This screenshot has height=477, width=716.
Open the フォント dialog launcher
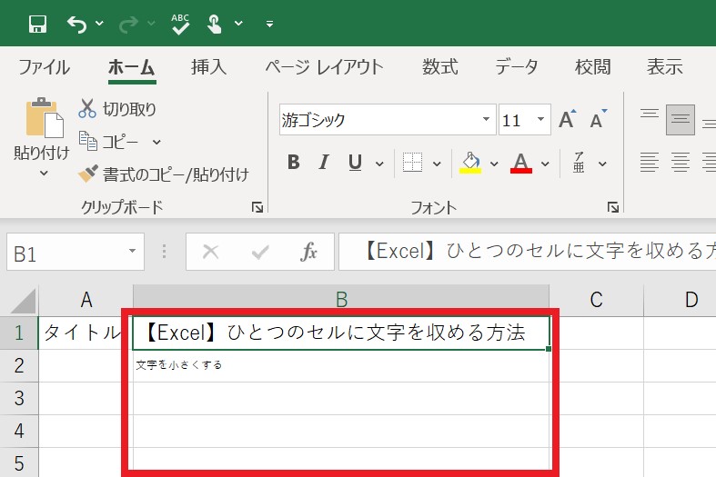tap(613, 207)
